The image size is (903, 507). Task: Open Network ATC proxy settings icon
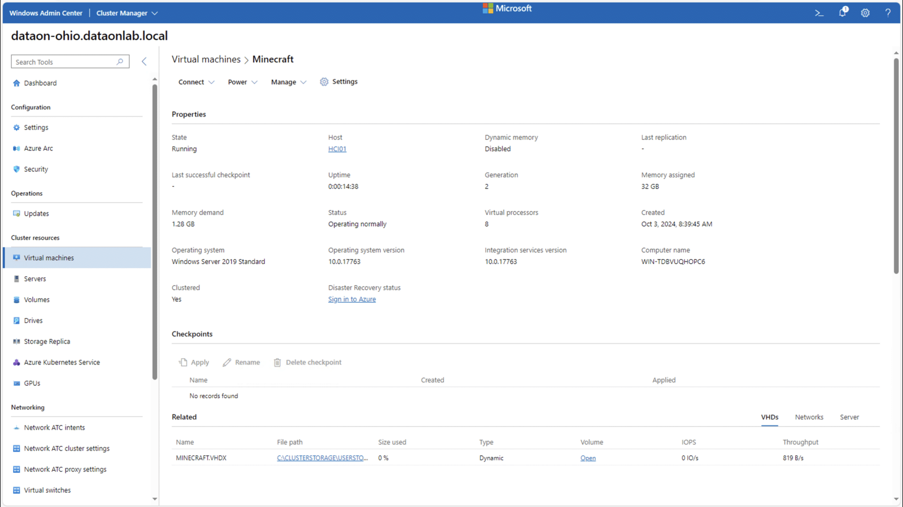16,469
